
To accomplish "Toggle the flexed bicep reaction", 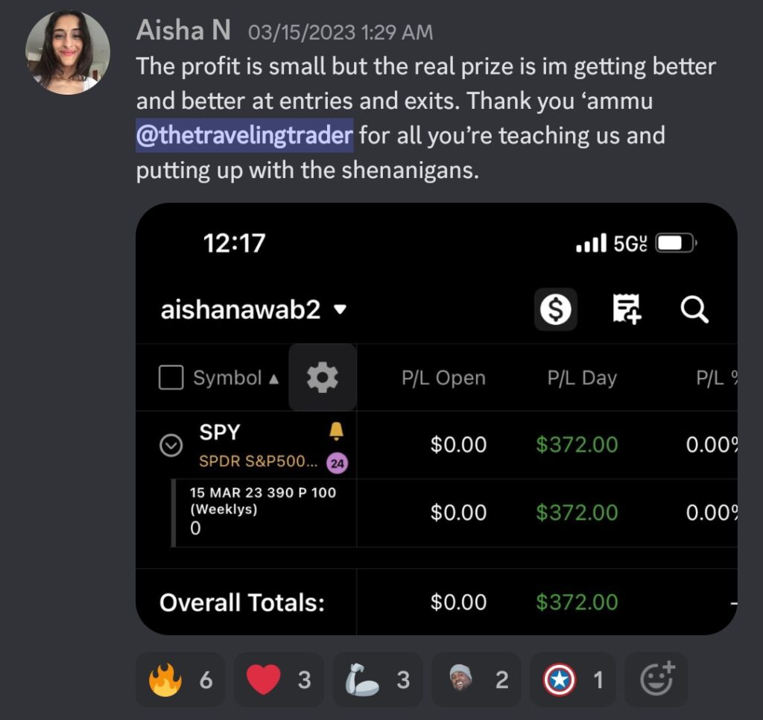I will (x=378, y=680).
